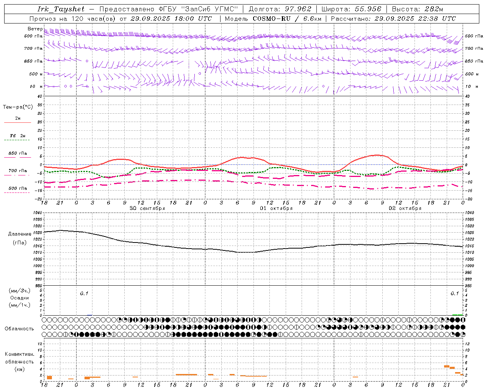Click the Irk_Tayshet station title
The width and height of the screenshot is (485, 388).
(61, 9)
